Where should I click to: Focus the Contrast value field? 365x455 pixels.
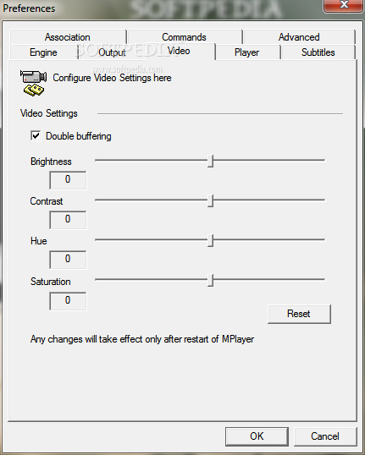click(x=68, y=220)
